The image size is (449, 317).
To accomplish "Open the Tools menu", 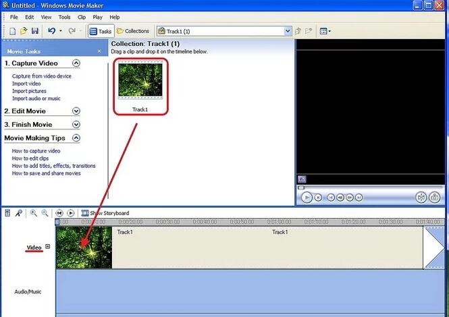I will tap(64, 17).
